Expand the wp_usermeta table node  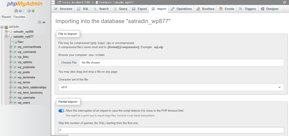point(10,97)
